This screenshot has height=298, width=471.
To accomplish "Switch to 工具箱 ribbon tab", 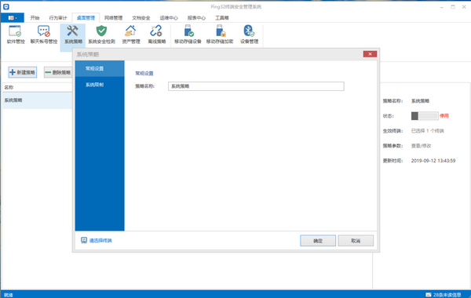I will [x=222, y=18].
